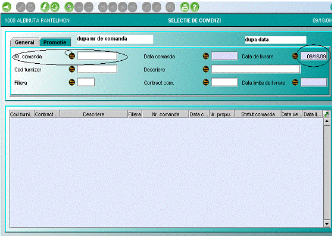This screenshot has width=334, height=236.
Task: Sort by the Filiera column header
Action: coord(135,114)
